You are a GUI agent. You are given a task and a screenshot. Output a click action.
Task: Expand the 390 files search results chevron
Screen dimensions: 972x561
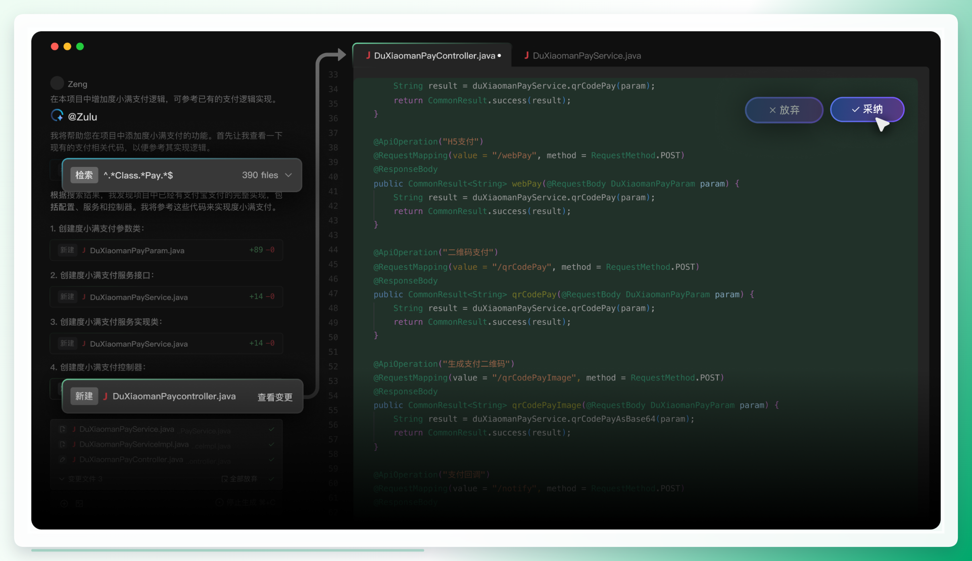(288, 175)
